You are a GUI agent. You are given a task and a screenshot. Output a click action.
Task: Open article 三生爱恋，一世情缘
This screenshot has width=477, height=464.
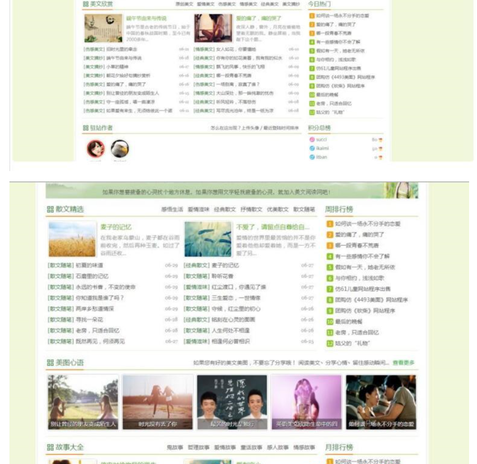pyautogui.click(x=236, y=298)
